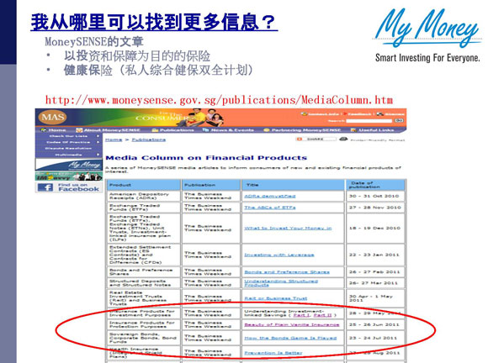Image resolution: width=488 pixels, height=363 pixels.
Task: Open 'Prevention Is Better' article link
Action: pyautogui.click(x=273, y=353)
